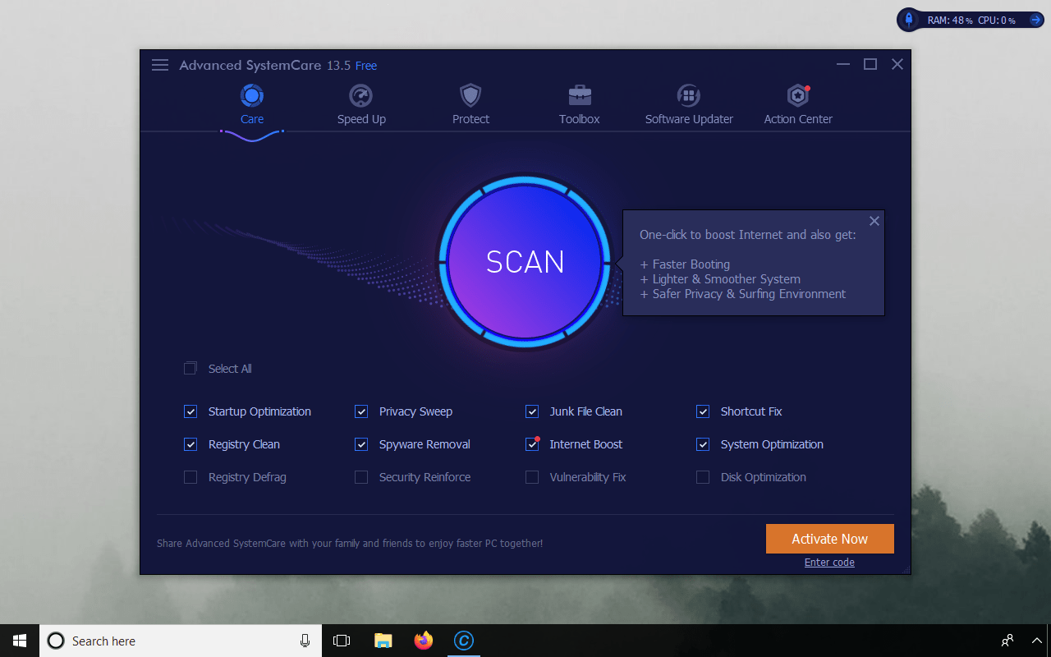This screenshot has width=1051, height=657.
Task: Uncheck Registry Clean
Action: pos(190,444)
